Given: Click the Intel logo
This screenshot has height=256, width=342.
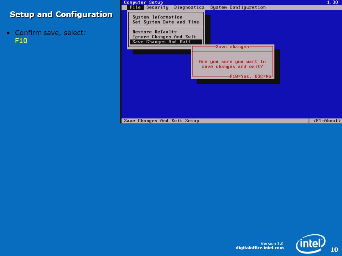Looking at the screenshot, I should point(311,244).
